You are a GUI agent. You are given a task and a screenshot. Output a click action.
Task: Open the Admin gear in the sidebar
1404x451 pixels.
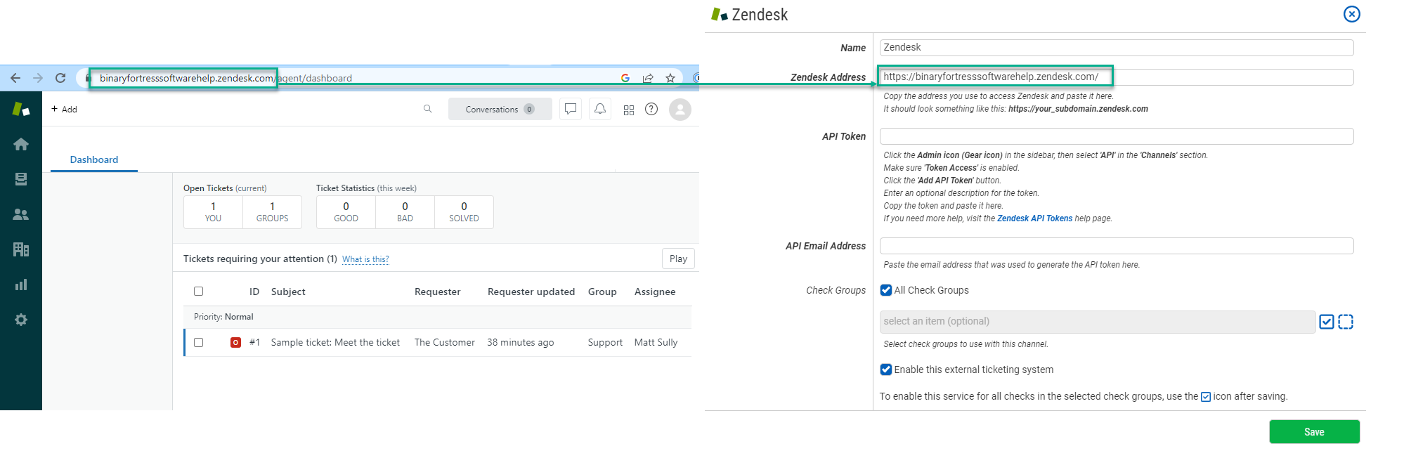tap(21, 320)
